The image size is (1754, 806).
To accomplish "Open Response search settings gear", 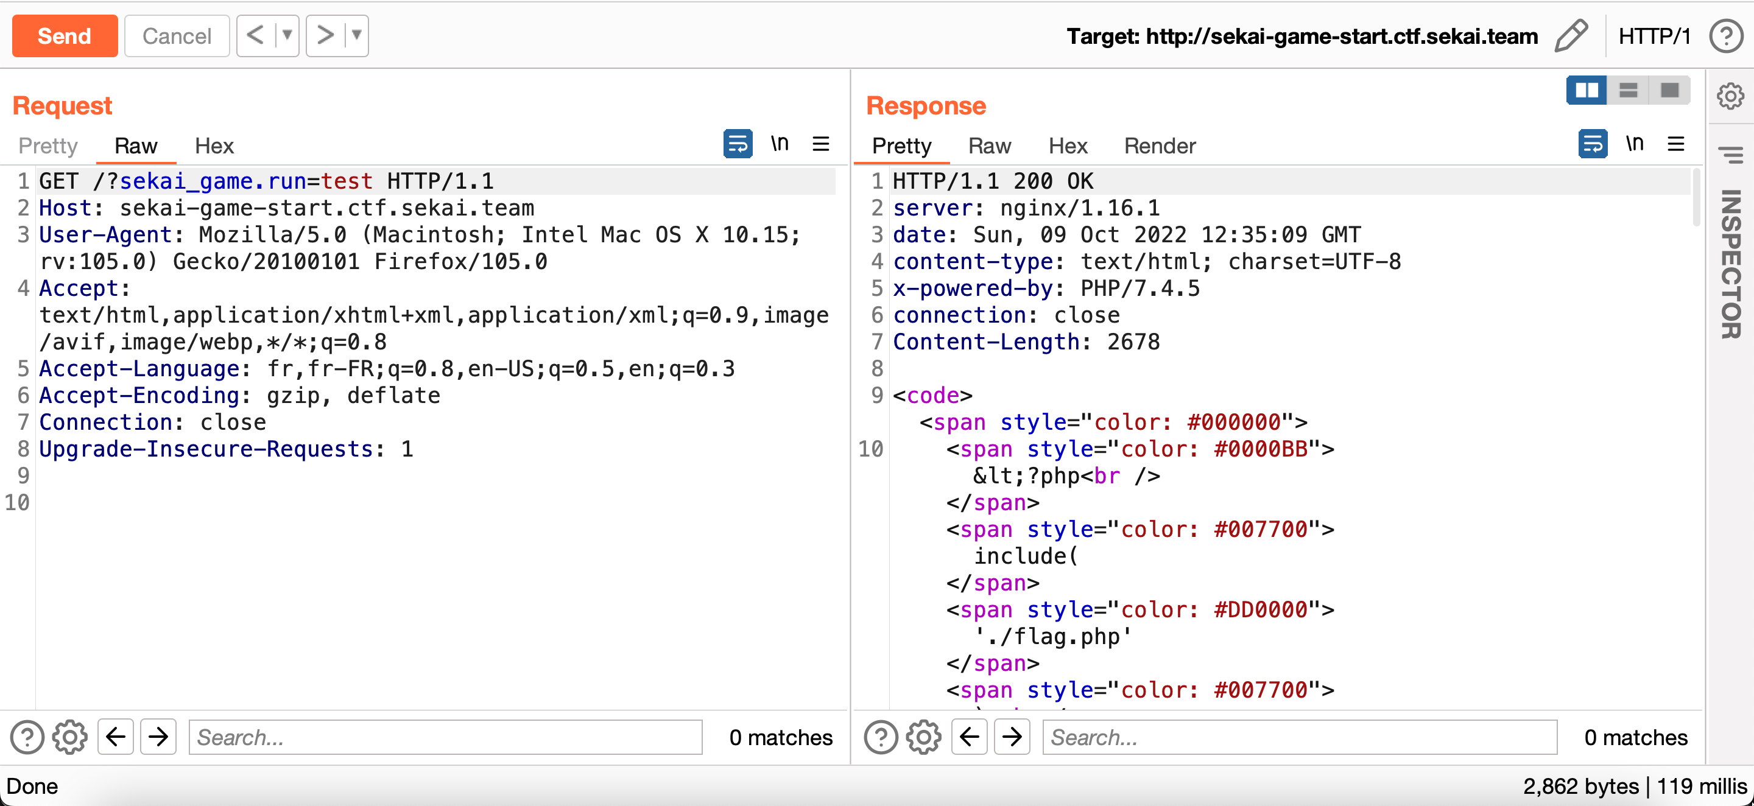I will tap(924, 737).
